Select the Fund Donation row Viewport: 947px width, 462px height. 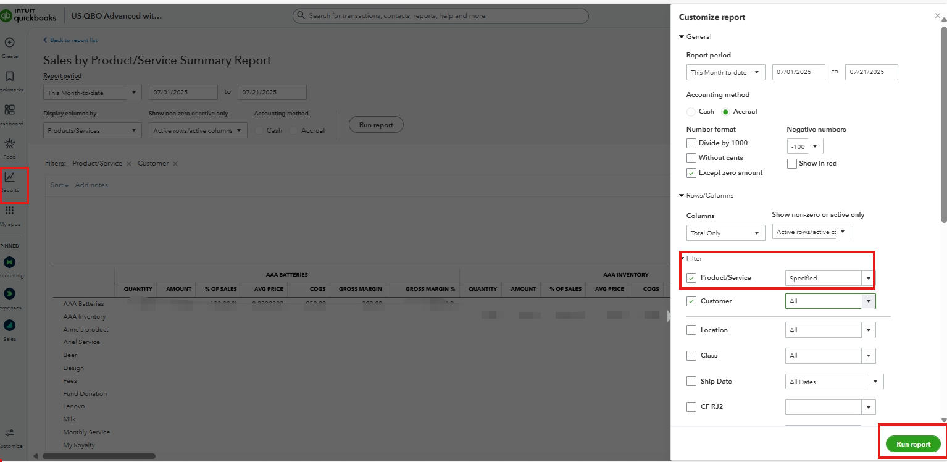pos(85,394)
